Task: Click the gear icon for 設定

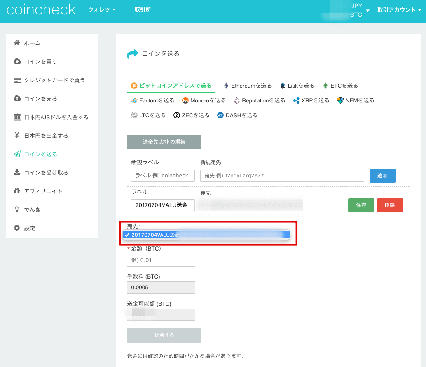Action: point(17,228)
